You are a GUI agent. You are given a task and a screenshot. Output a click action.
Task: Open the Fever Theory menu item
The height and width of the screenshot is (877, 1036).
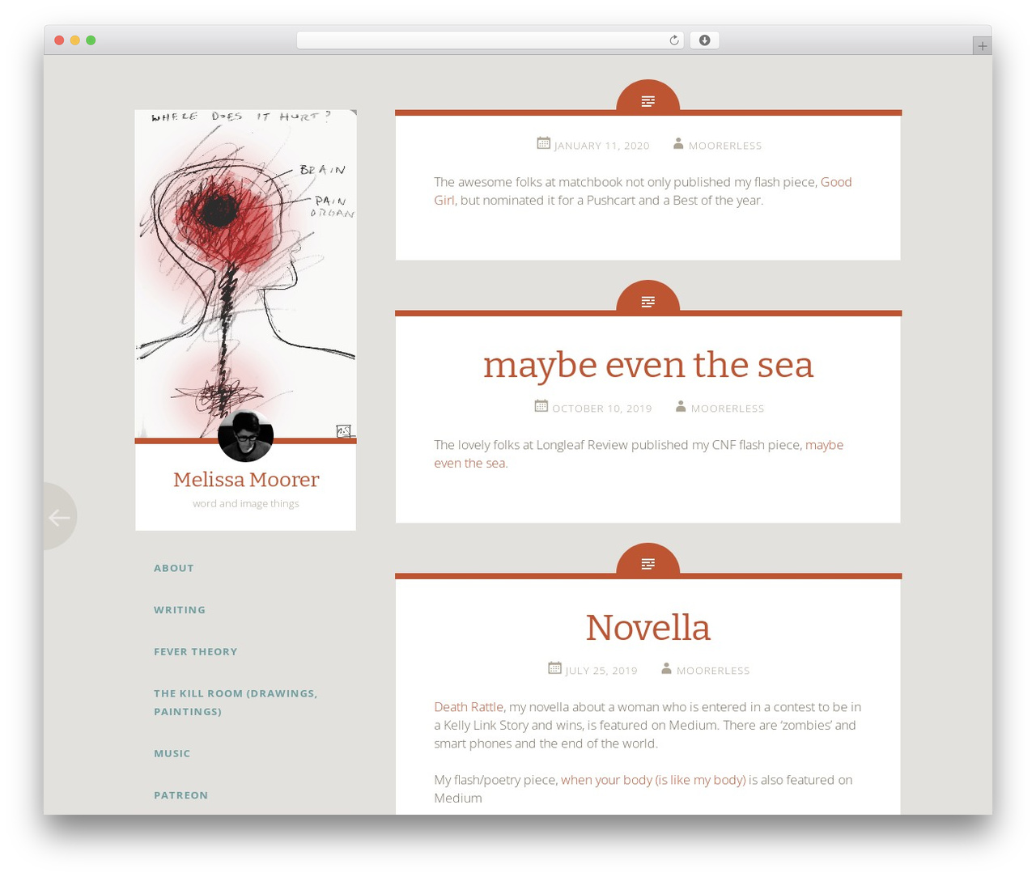pyautogui.click(x=196, y=652)
